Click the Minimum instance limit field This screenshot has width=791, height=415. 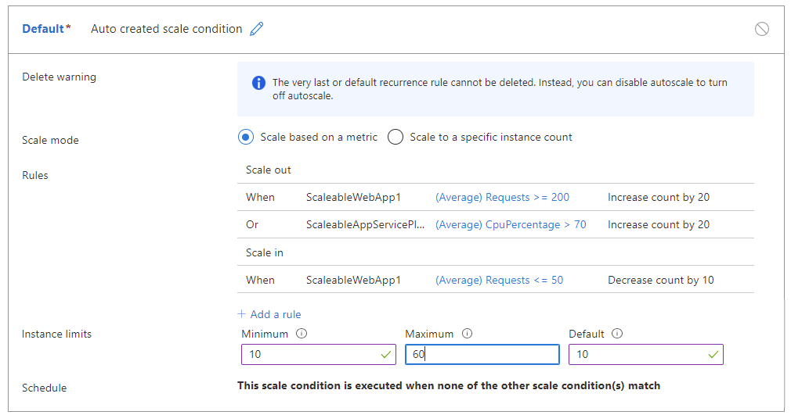pyautogui.click(x=309, y=355)
